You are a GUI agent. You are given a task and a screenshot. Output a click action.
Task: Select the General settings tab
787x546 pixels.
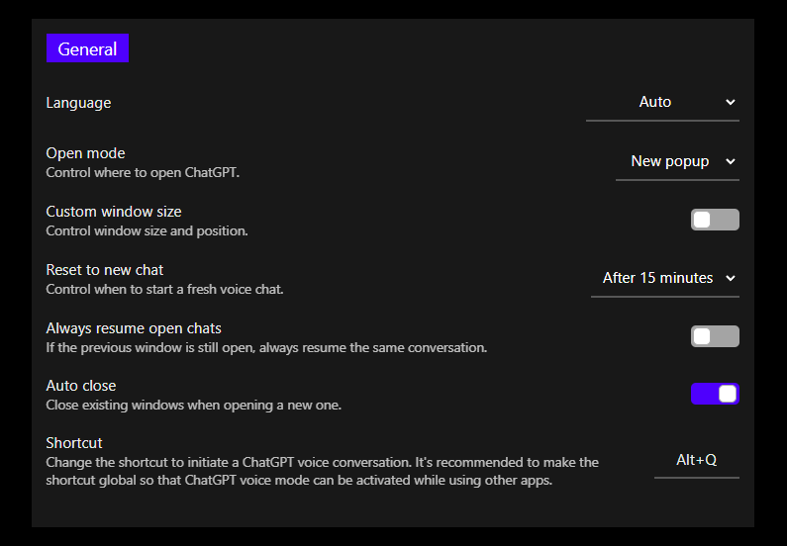coord(87,48)
